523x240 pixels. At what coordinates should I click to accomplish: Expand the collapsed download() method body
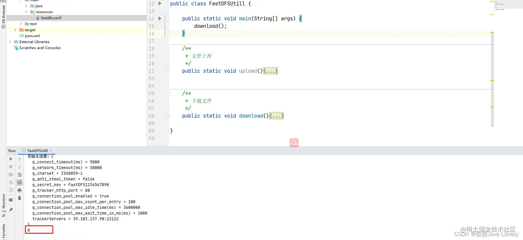[x=276, y=116]
